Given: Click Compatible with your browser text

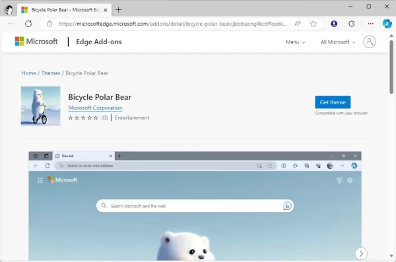Looking at the screenshot, I should tap(341, 114).
